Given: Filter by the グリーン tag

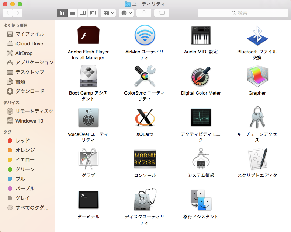Looking at the screenshot, I should [x=27, y=169].
